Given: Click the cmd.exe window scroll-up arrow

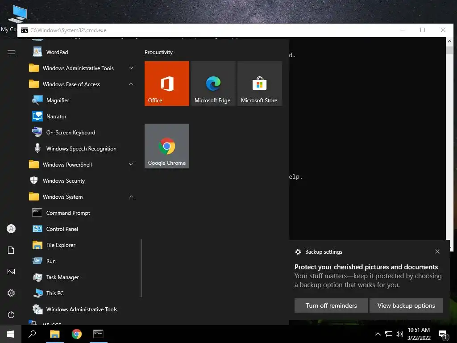Looking at the screenshot, I should pyautogui.click(x=449, y=42).
